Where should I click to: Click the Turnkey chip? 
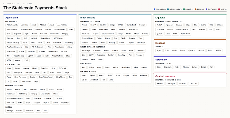[x=85, y=60]
